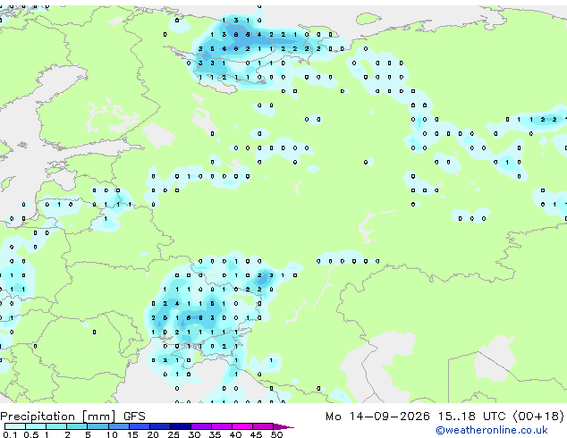Pick the legend swatch between 5 and 10

click(x=98, y=426)
